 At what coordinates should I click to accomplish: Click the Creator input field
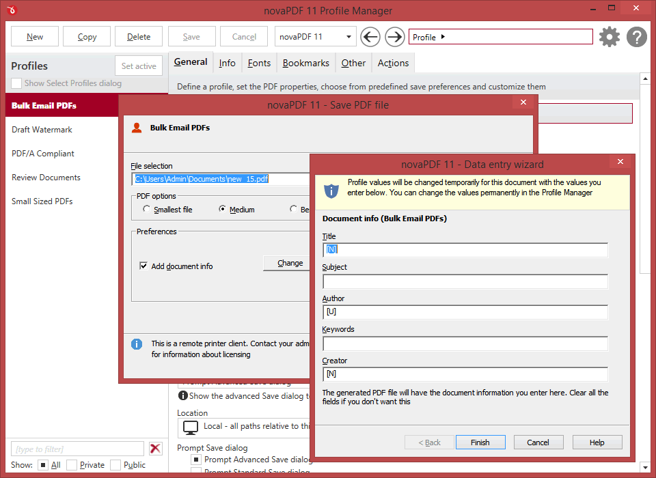tap(465, 374)
